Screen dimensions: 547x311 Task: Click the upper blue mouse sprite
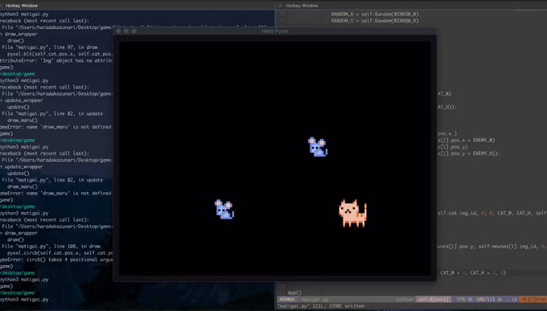[318, 146]
